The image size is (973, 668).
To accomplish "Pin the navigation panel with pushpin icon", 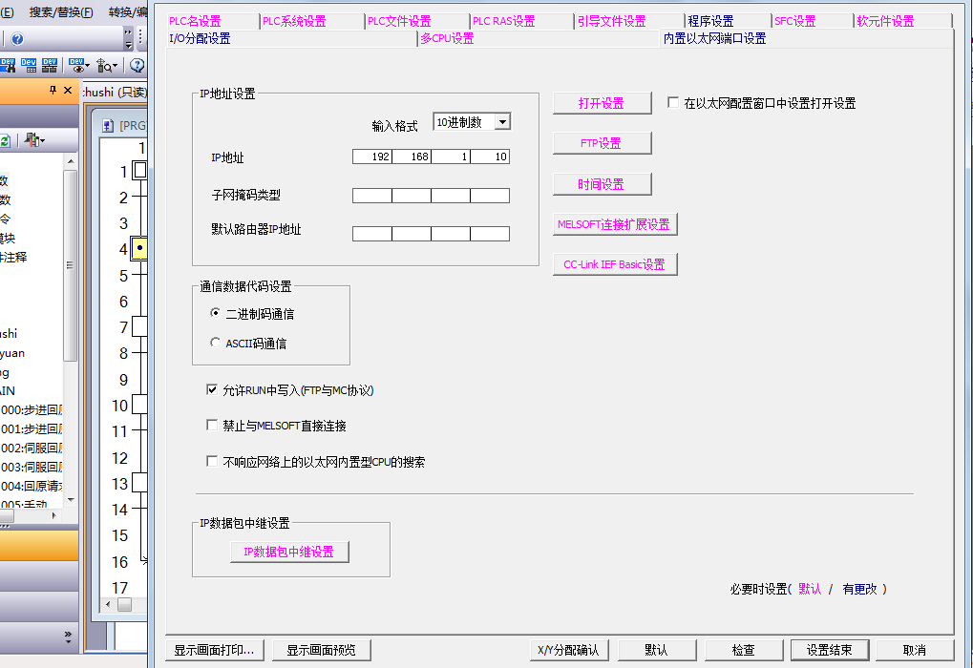I will [x=53, y=91].
